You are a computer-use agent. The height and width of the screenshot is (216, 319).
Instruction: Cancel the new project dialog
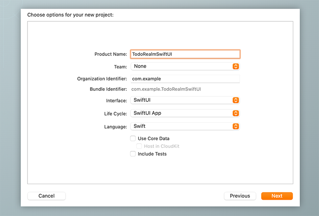pos(46,196)
